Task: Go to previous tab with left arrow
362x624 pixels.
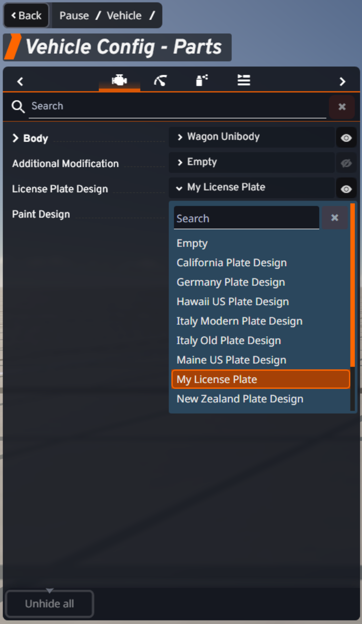Action: [x=20, y=81]
